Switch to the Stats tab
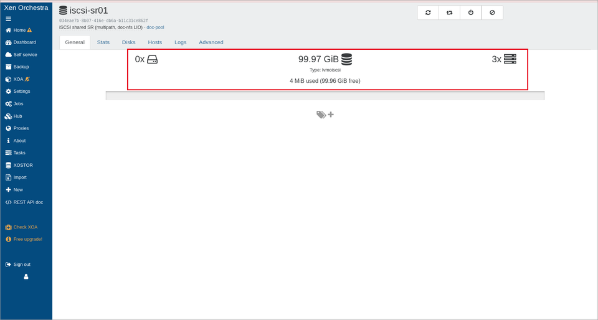This screenshot has height=320, width=598. coord(103,42)
